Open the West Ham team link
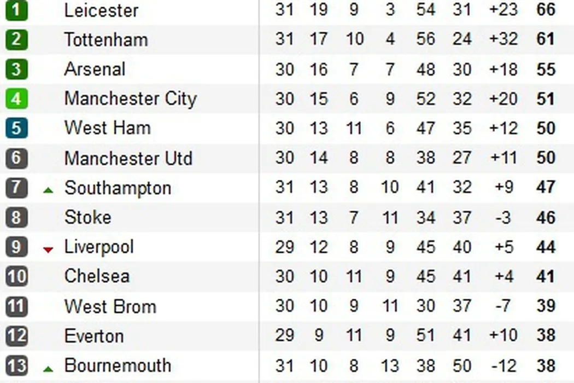 click(x=107, y=129)
